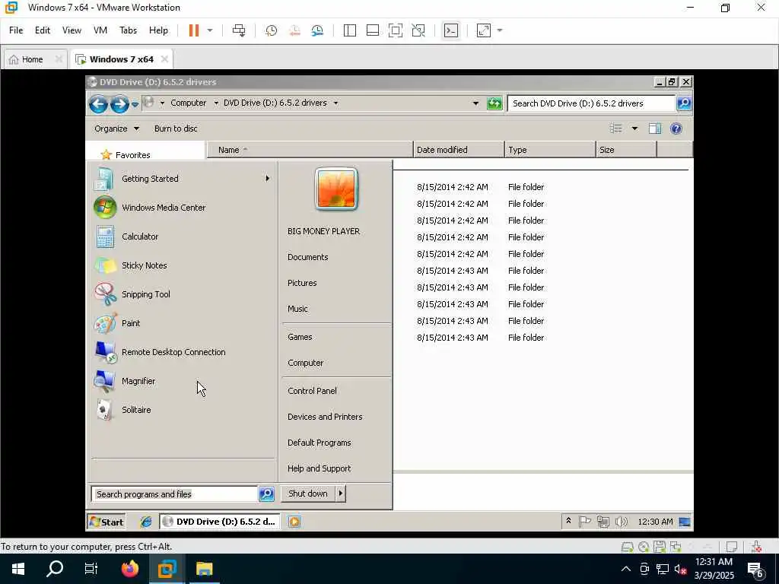The image size is (779, 584).
Task: Go back in the Explorer window
Action: [98, 103]
